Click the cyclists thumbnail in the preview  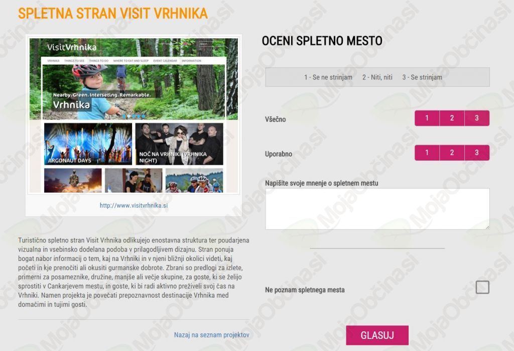point(194,181)
